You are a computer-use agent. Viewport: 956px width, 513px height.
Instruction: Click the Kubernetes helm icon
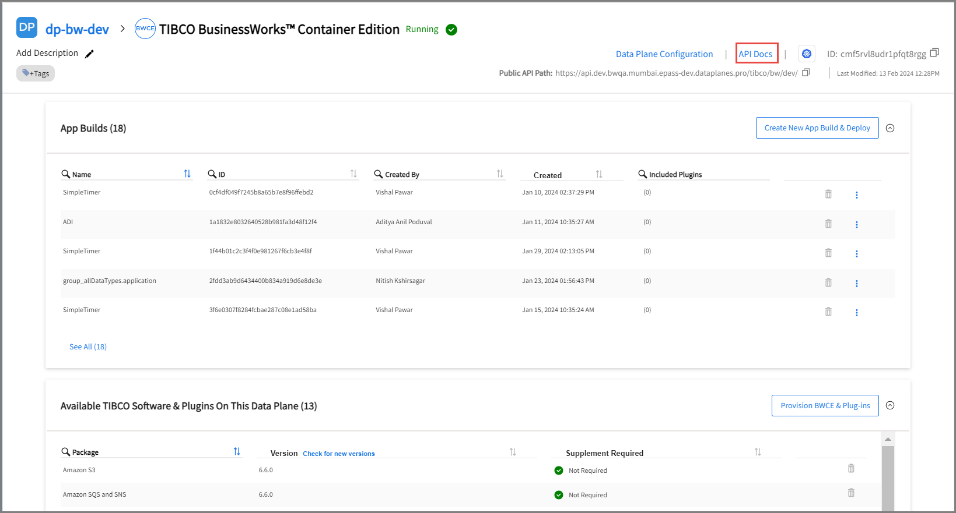(x=807, y=54)
